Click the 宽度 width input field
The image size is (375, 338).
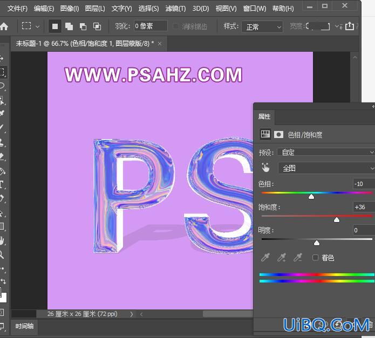click(318, 26)
